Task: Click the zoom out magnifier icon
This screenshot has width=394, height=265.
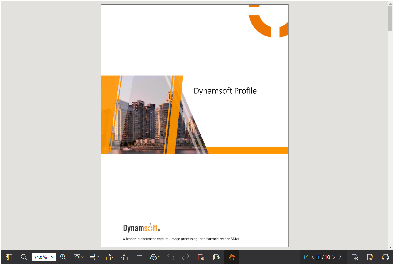Action: tap(24, 257)
